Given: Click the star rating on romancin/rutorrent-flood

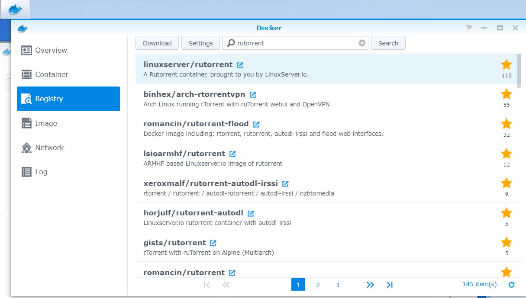Looking at the screenshot, I should click(x=507, y=124).
